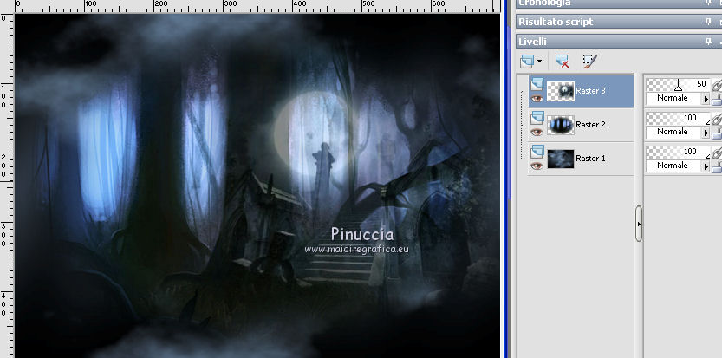Pin the Risultato script panel
722x358 pixels.
coord(708,22)
